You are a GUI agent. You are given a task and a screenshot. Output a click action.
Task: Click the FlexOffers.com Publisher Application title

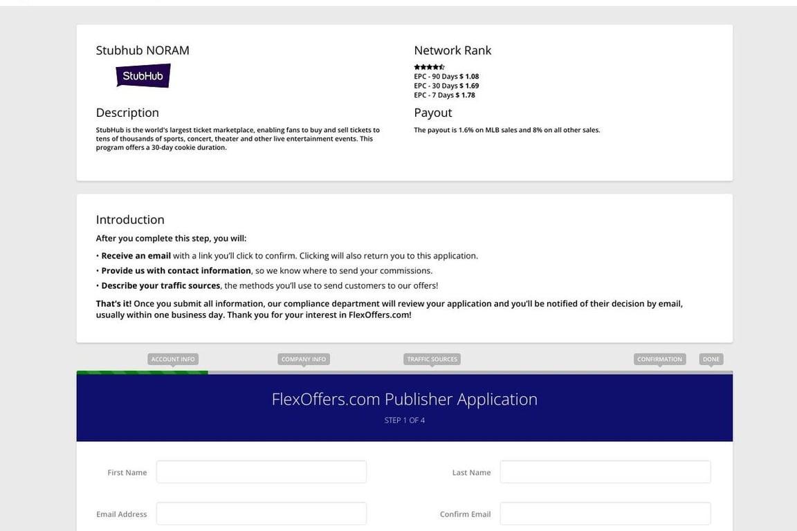[405, 398]
